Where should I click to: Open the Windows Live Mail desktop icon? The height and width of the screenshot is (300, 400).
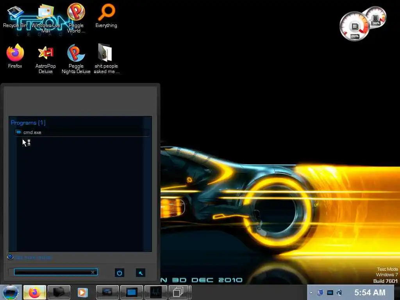[x=45, y=18]
